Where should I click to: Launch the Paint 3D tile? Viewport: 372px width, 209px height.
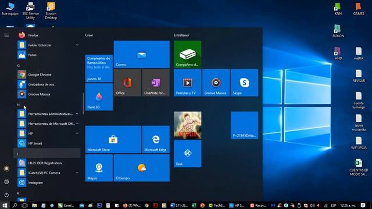pyautogui.click(x=99, y=97)
